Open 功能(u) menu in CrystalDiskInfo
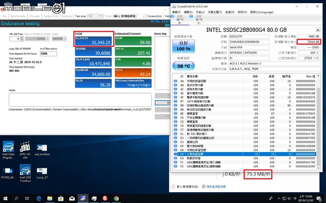This screenshot has height=203, width=326. point(200,12)
